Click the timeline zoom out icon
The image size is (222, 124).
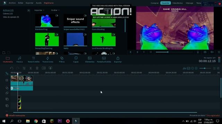[x=193, y=68]
